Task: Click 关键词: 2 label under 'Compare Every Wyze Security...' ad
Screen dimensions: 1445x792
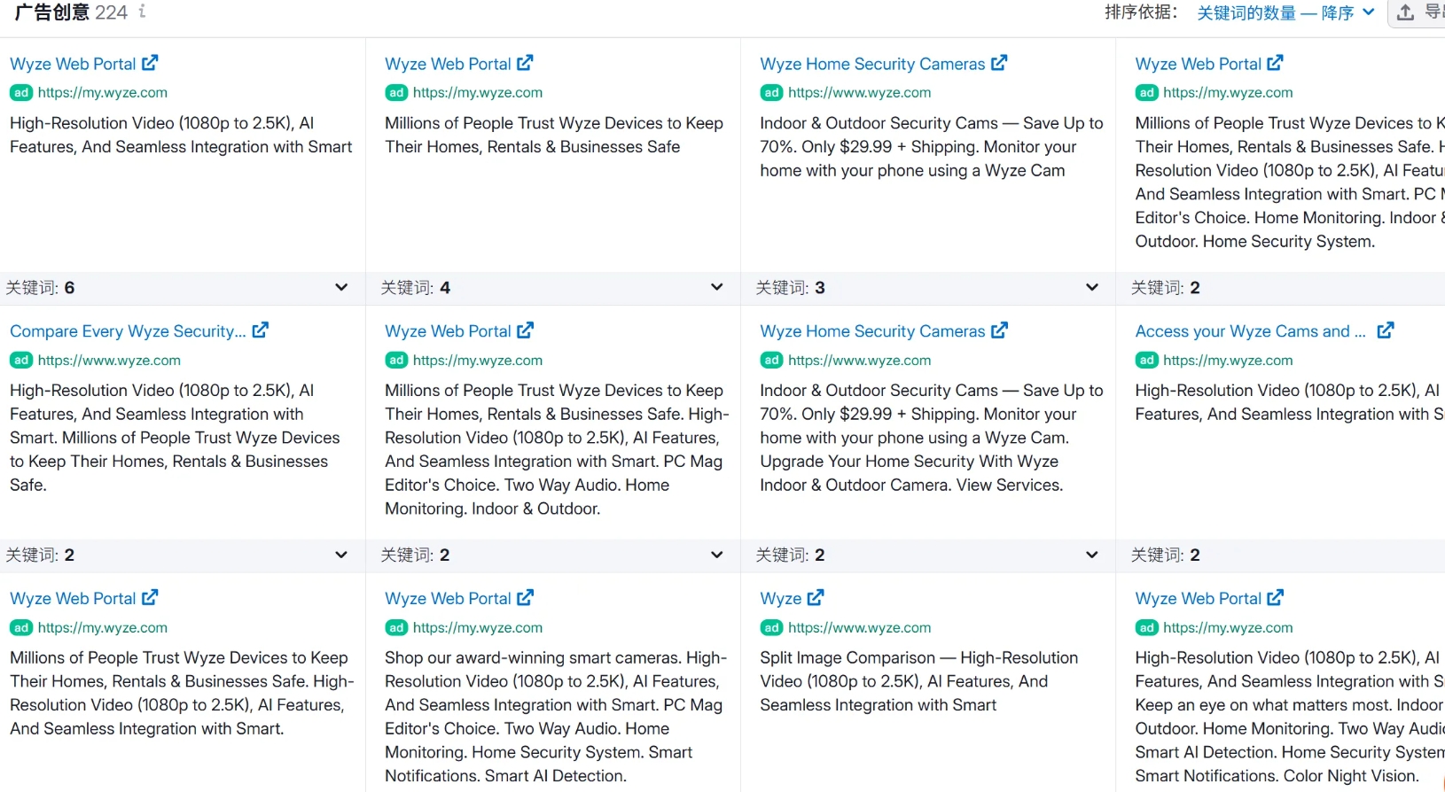Action: 40,555
